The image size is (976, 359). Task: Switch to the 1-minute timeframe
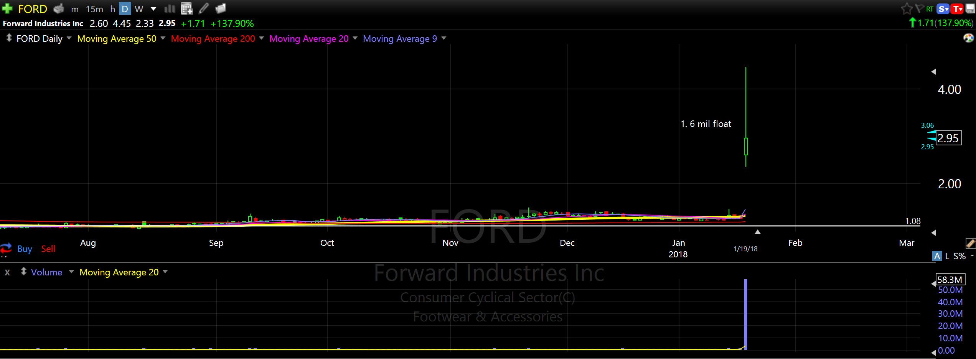pyautogui.click(x=75, y=9)
